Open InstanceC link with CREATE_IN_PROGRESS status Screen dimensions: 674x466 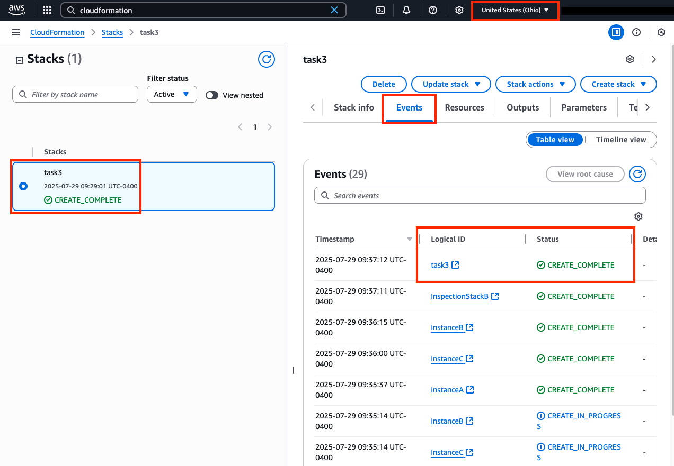pos(452,452)
